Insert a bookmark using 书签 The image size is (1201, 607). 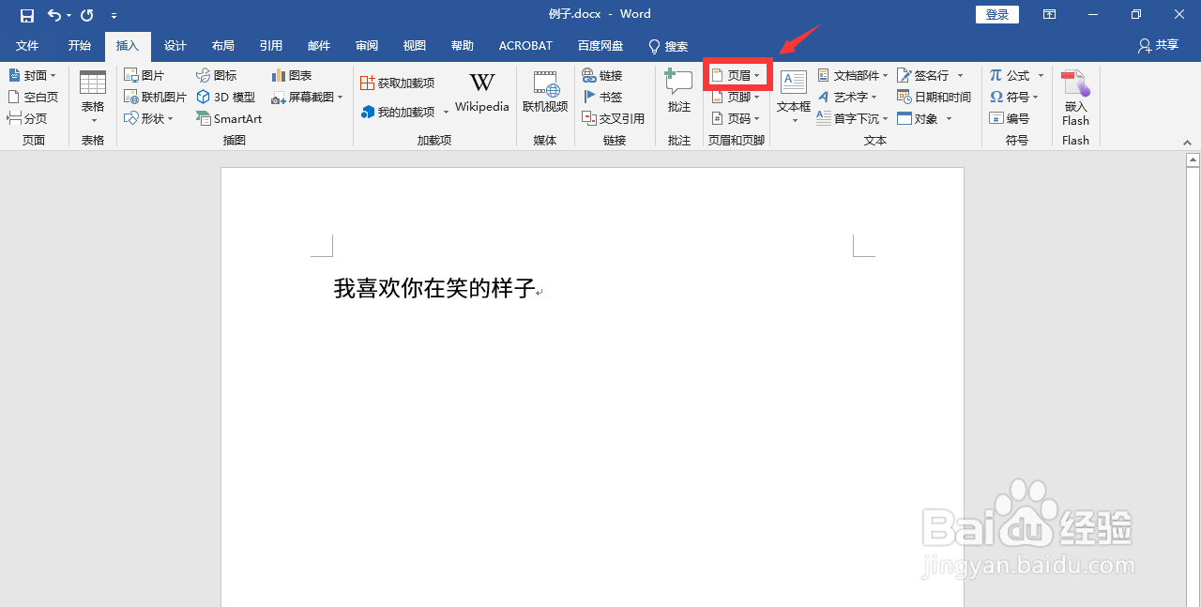pyautogui.click(x=605, y=97)
